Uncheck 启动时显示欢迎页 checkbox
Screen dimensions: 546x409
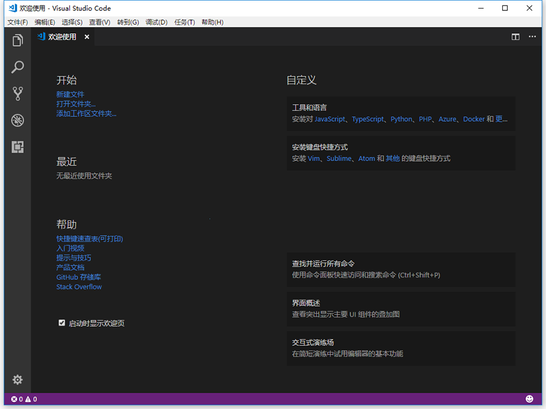click(62, 323)
